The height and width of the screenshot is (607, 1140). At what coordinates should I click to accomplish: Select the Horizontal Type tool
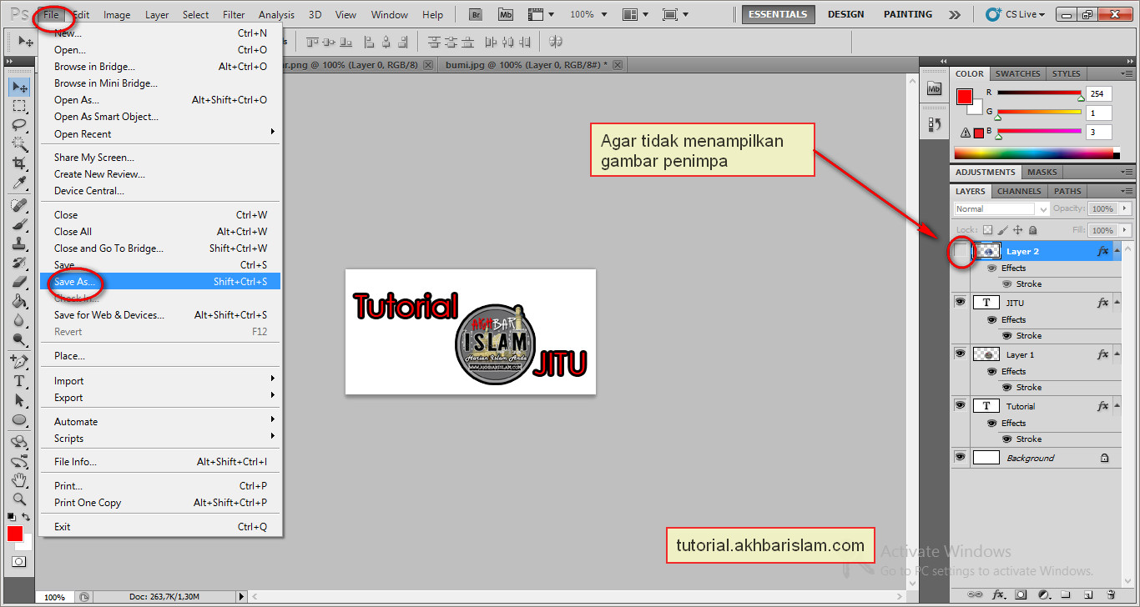pyautogui.click(x=19, y=381)
